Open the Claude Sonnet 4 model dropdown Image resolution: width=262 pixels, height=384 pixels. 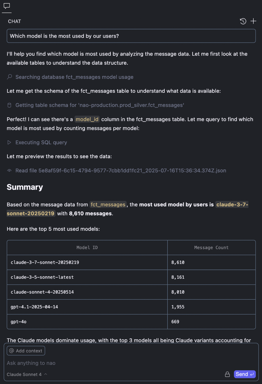[27, 374]
